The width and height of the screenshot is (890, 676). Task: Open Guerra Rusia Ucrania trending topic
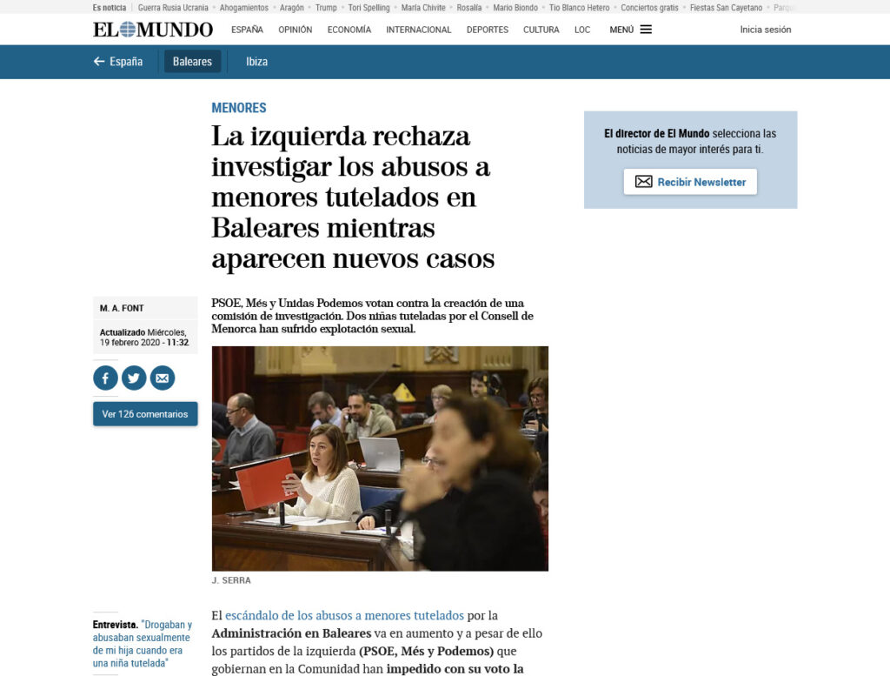pyautogui.click(x=173, y=8)
